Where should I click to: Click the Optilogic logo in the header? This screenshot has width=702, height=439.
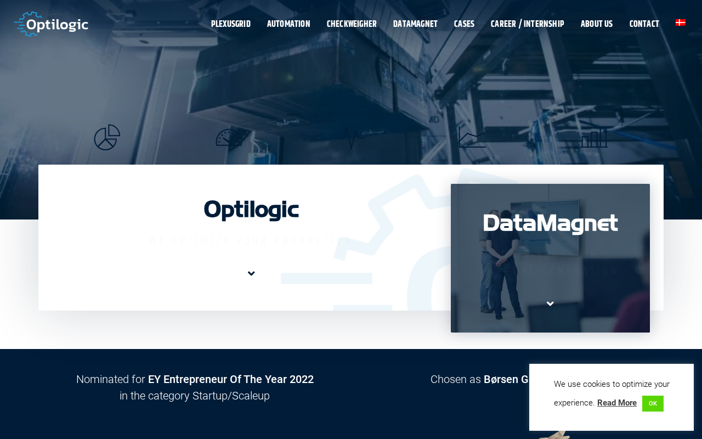(x=51, y=24)
